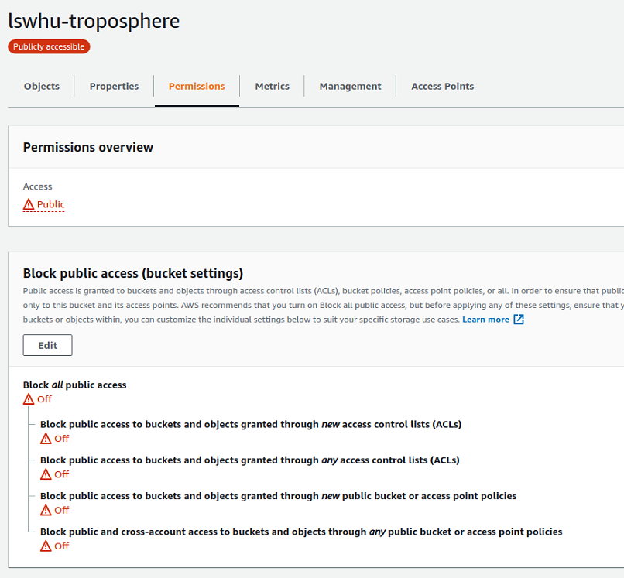This screenshot has width=624, height=578.
Task: Select the Permissions tab
Action: (x=197, y=87)
